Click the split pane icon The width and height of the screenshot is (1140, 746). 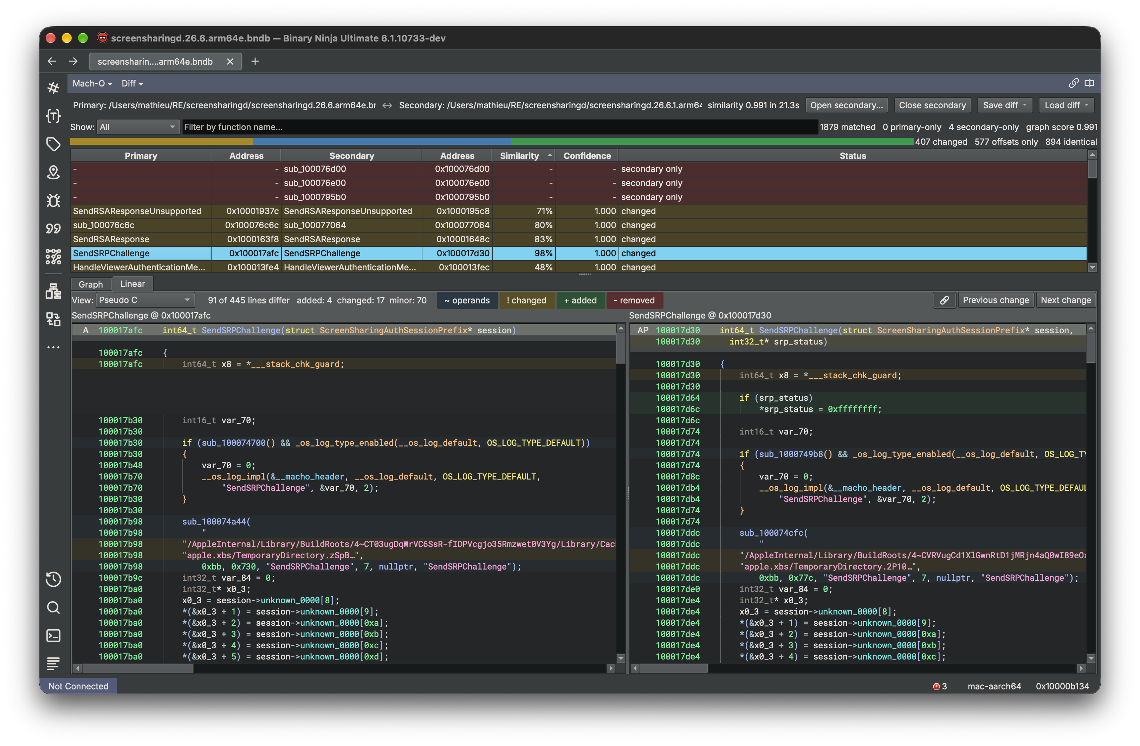click(x=1089, y=83)
